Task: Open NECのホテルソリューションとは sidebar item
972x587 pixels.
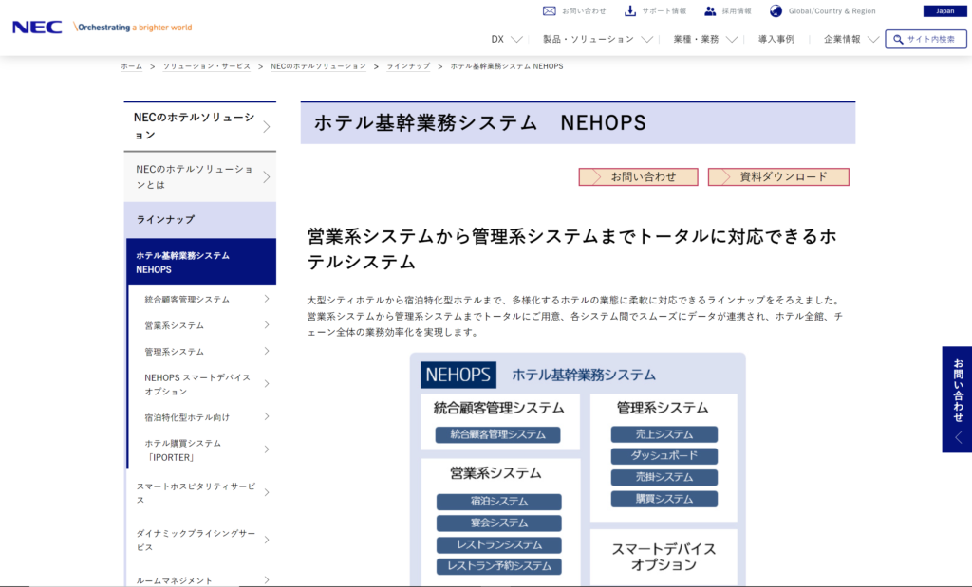Action: click(x=199, y=177)
